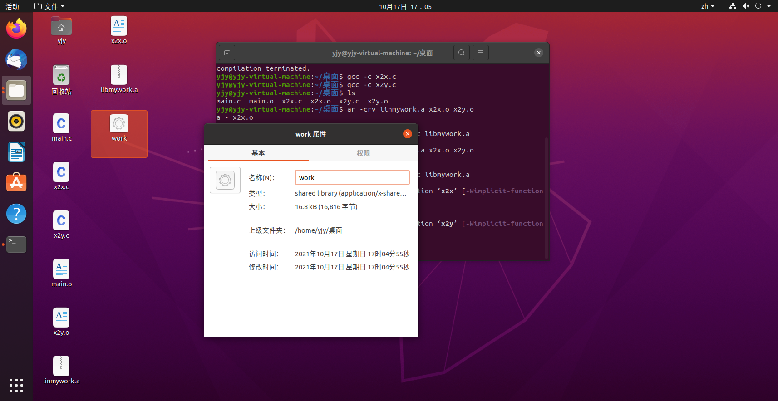Screen dimensions: 778x401
Task: Click the 修改时间 modified time value
Action: click(x=352, y=267)
